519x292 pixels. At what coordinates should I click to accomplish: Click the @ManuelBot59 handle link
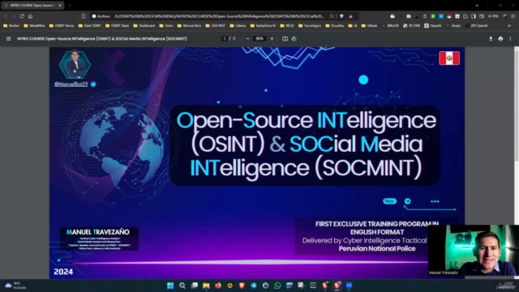[x=71, y=84]
